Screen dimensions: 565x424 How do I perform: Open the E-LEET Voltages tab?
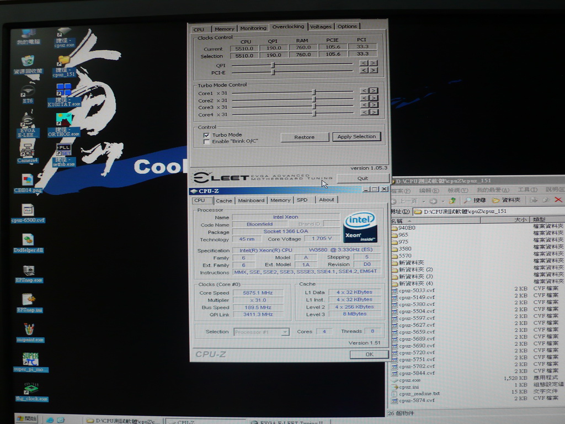pyautogui.click(x=321, y=26)
